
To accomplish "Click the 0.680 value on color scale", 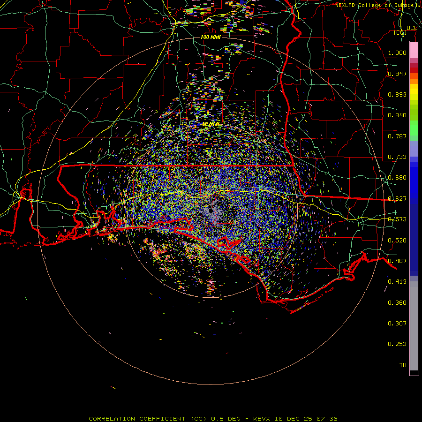I will point(397,178).
